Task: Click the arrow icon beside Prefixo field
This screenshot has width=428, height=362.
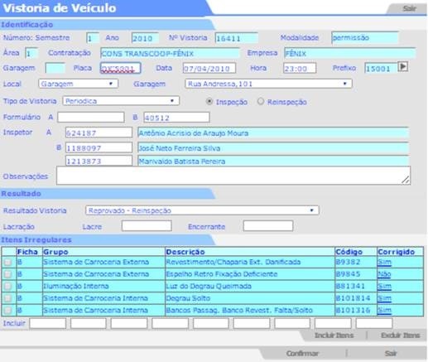Action: (x=402, y=66)
